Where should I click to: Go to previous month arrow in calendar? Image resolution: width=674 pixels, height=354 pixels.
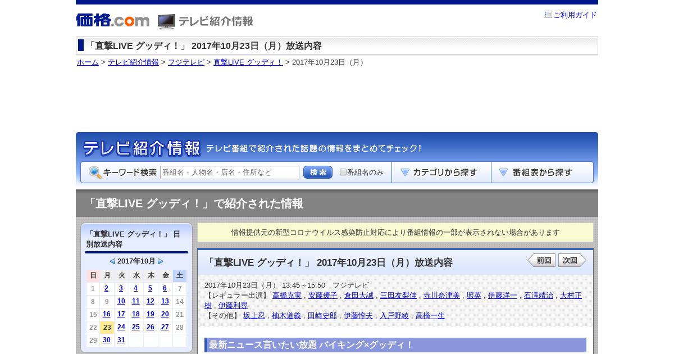112,261
